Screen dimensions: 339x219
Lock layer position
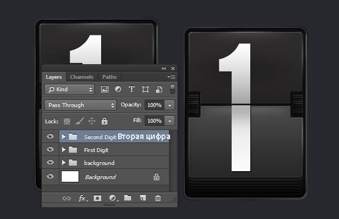click(x=92, y=121)
